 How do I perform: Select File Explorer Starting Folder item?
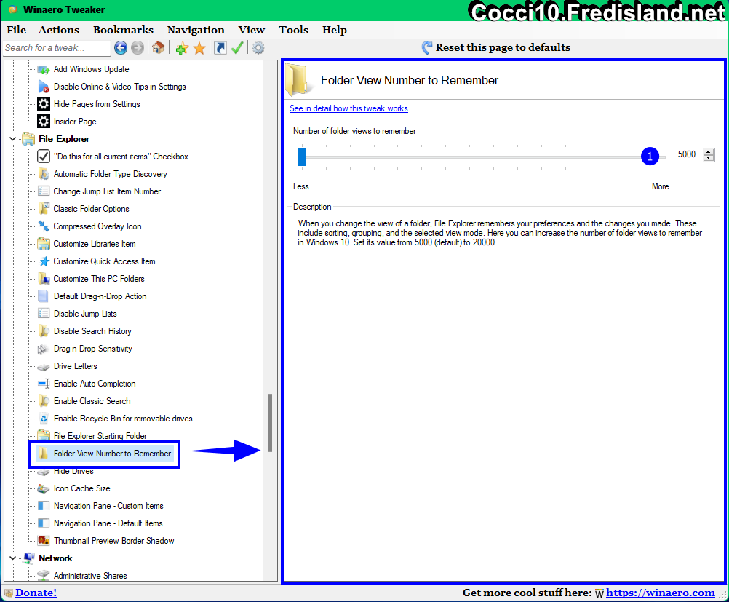[100, 436]
